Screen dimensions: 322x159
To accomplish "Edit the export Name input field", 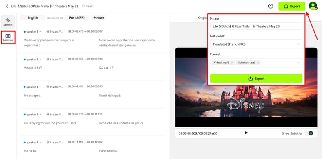I will pos(256,26).
